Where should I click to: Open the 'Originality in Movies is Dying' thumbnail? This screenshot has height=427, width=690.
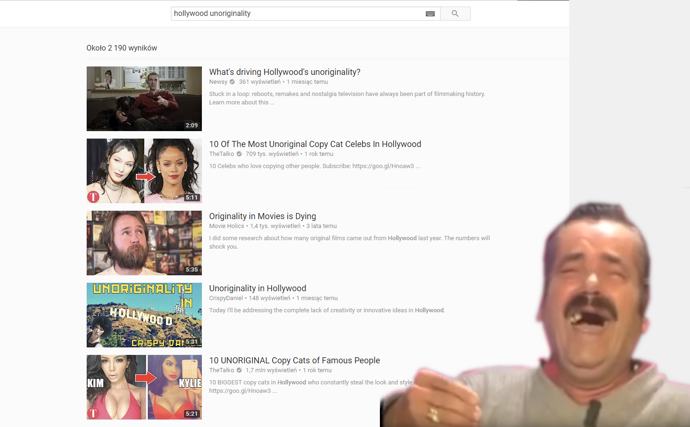(144, 243)
